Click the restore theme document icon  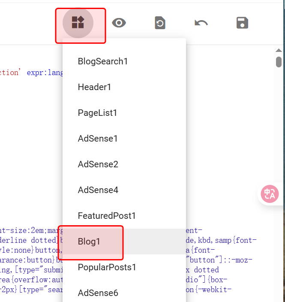pos(160,23)
